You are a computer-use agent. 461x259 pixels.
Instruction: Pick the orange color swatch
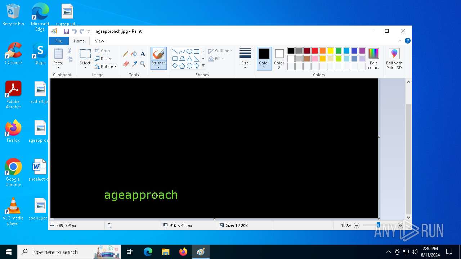pyautogui.click(x=323, y=51)
